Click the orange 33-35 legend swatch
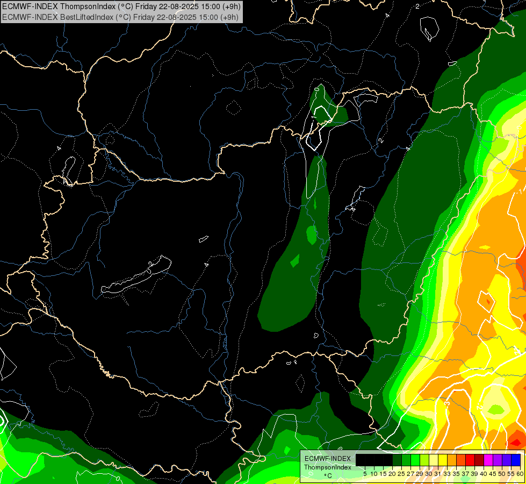This screenshot has height=484, width=526. pyautogui.click(x=452, y=460)
